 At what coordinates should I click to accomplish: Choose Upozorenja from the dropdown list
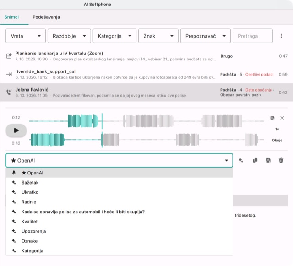(119, 231)
